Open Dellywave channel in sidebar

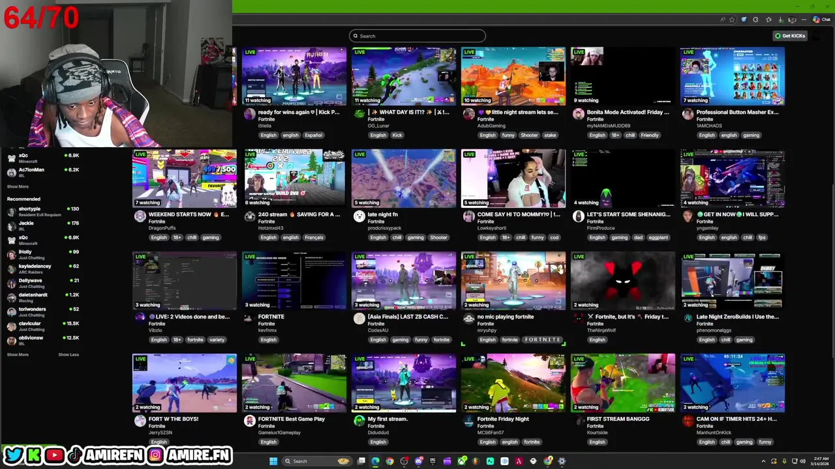[43, 283]
